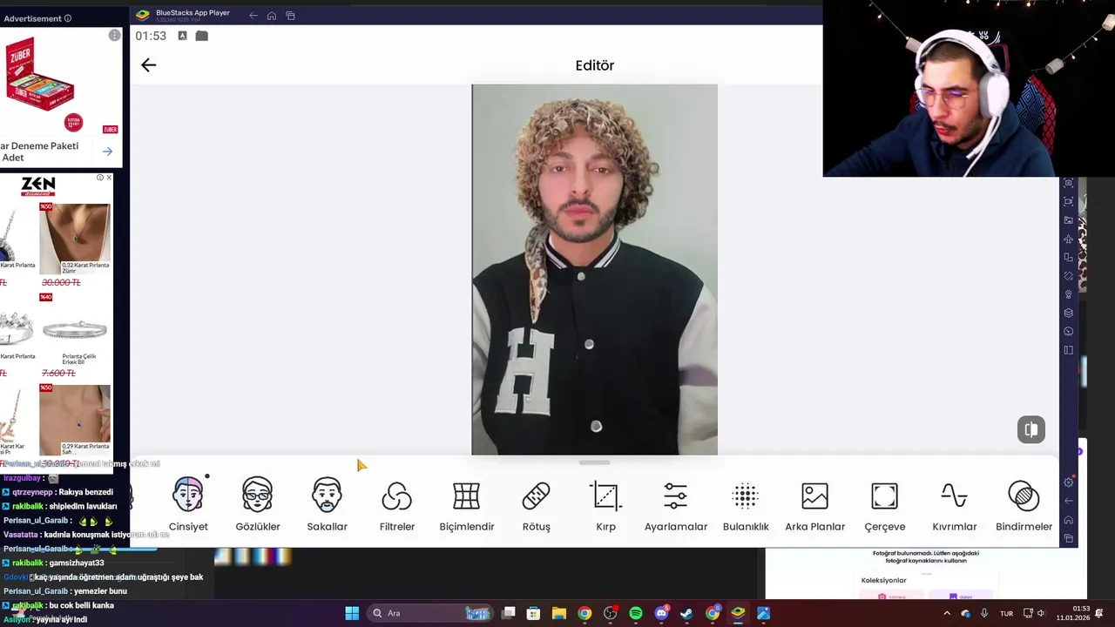The width and height of the screenshot is (1115, 627).
Task: Click the Advertisement info icon
Action: [68, 18]
